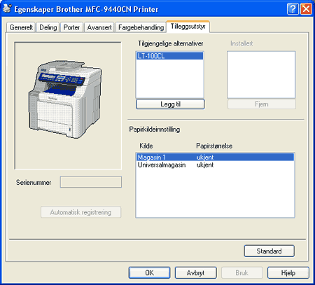Select the Universalmagasin row
This screenshot has height=285, width=315.
pyautogui.click(x=215, y=165)
